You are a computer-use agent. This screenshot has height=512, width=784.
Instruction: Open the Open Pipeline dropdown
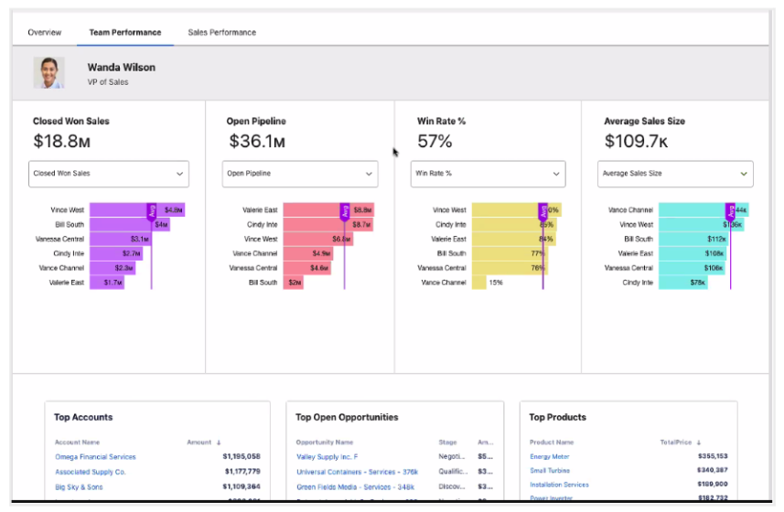tap(300, 174)
